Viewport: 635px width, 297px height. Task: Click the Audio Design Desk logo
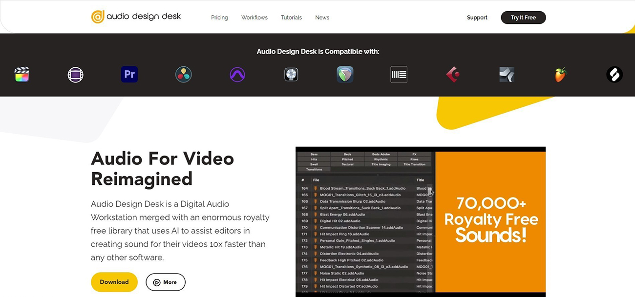point(136,17)
